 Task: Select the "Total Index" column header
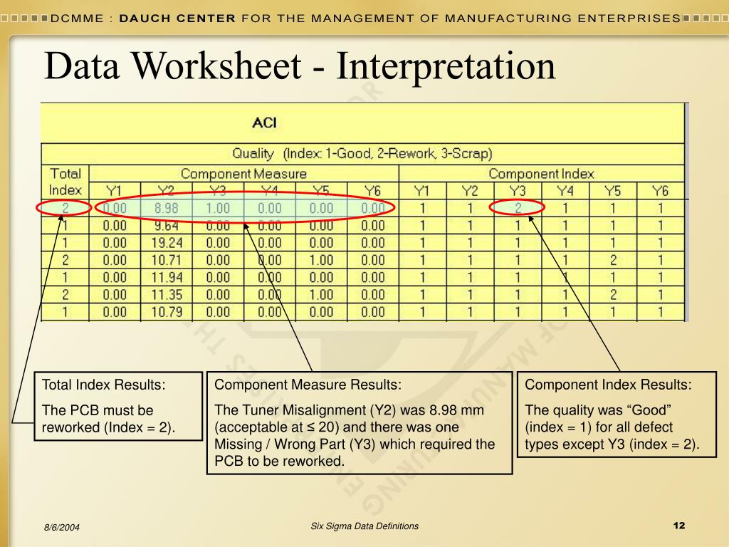tap(65, 182)
